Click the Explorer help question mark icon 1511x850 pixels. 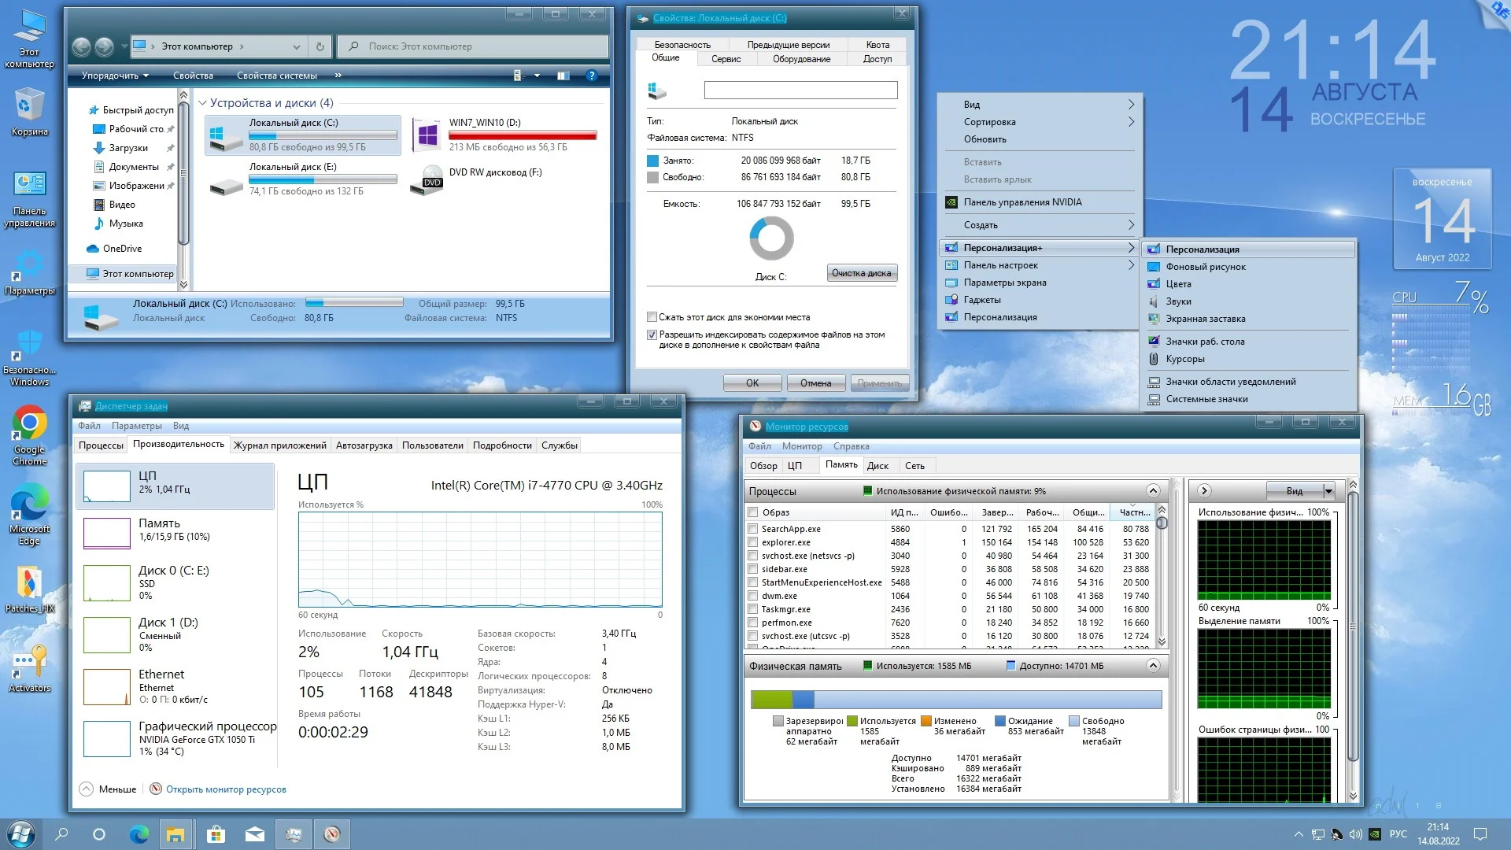[592, 76]
